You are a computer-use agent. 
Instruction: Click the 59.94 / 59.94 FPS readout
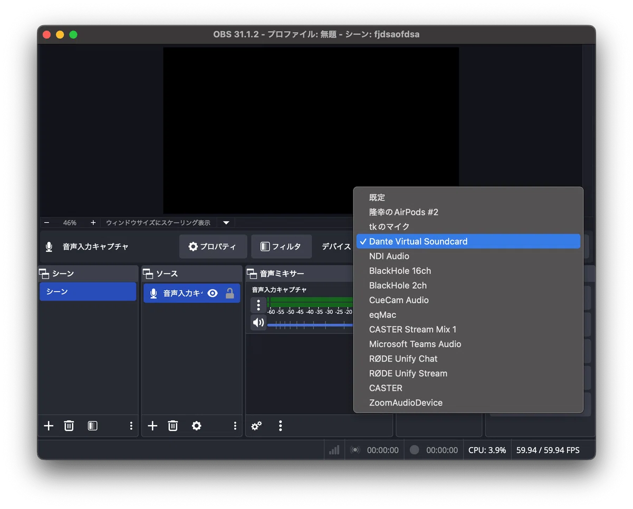coord(548,450)
